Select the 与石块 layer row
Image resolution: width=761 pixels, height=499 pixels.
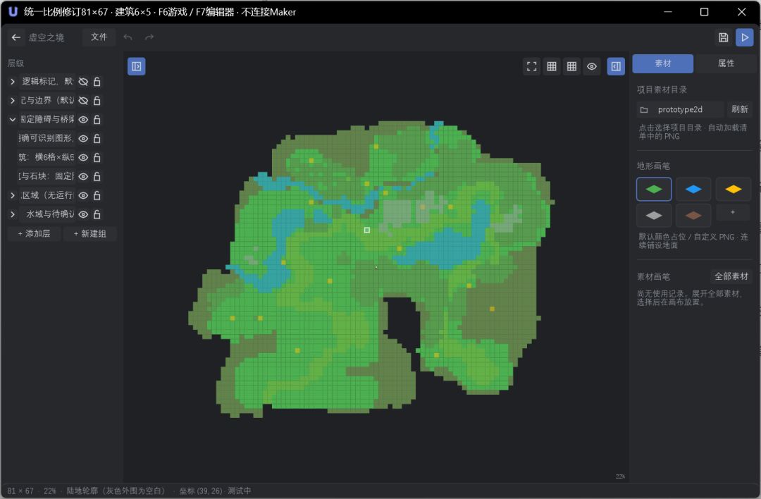(x=47, y=176)
